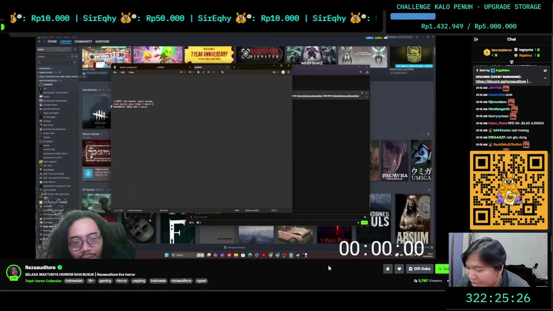Open Gift Subs button
Image resolution: width=553 pixels, height=311 pixels.
[420, 269]
